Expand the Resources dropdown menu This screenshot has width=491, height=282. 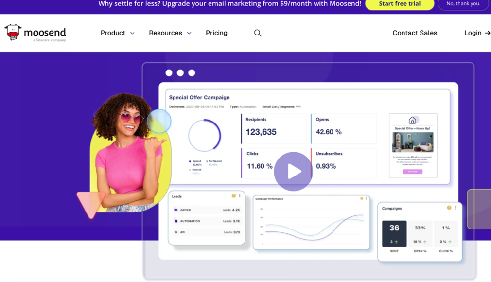click(170, 33)
